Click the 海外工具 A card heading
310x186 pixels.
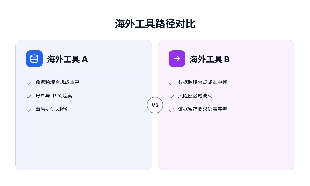(x=67, y=59)
